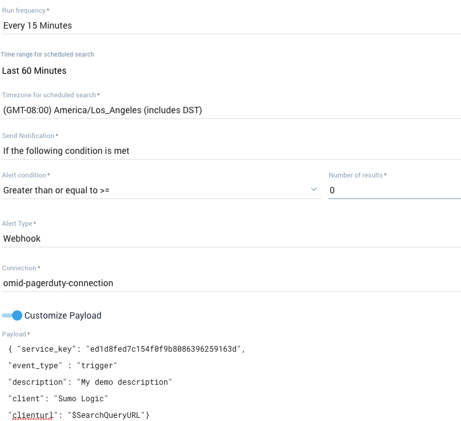461x421 pixels.
Task: Click the Number of results input field
Action: tap(394, 190)
